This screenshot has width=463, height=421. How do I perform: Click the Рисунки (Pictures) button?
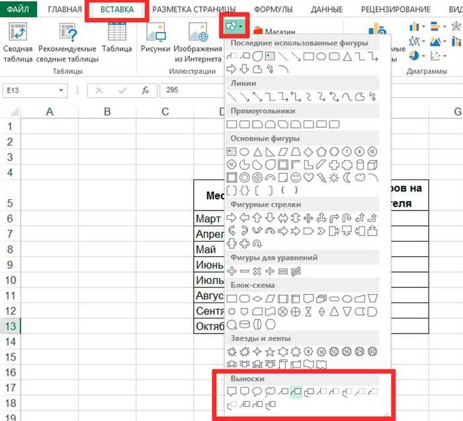[155, 37]
